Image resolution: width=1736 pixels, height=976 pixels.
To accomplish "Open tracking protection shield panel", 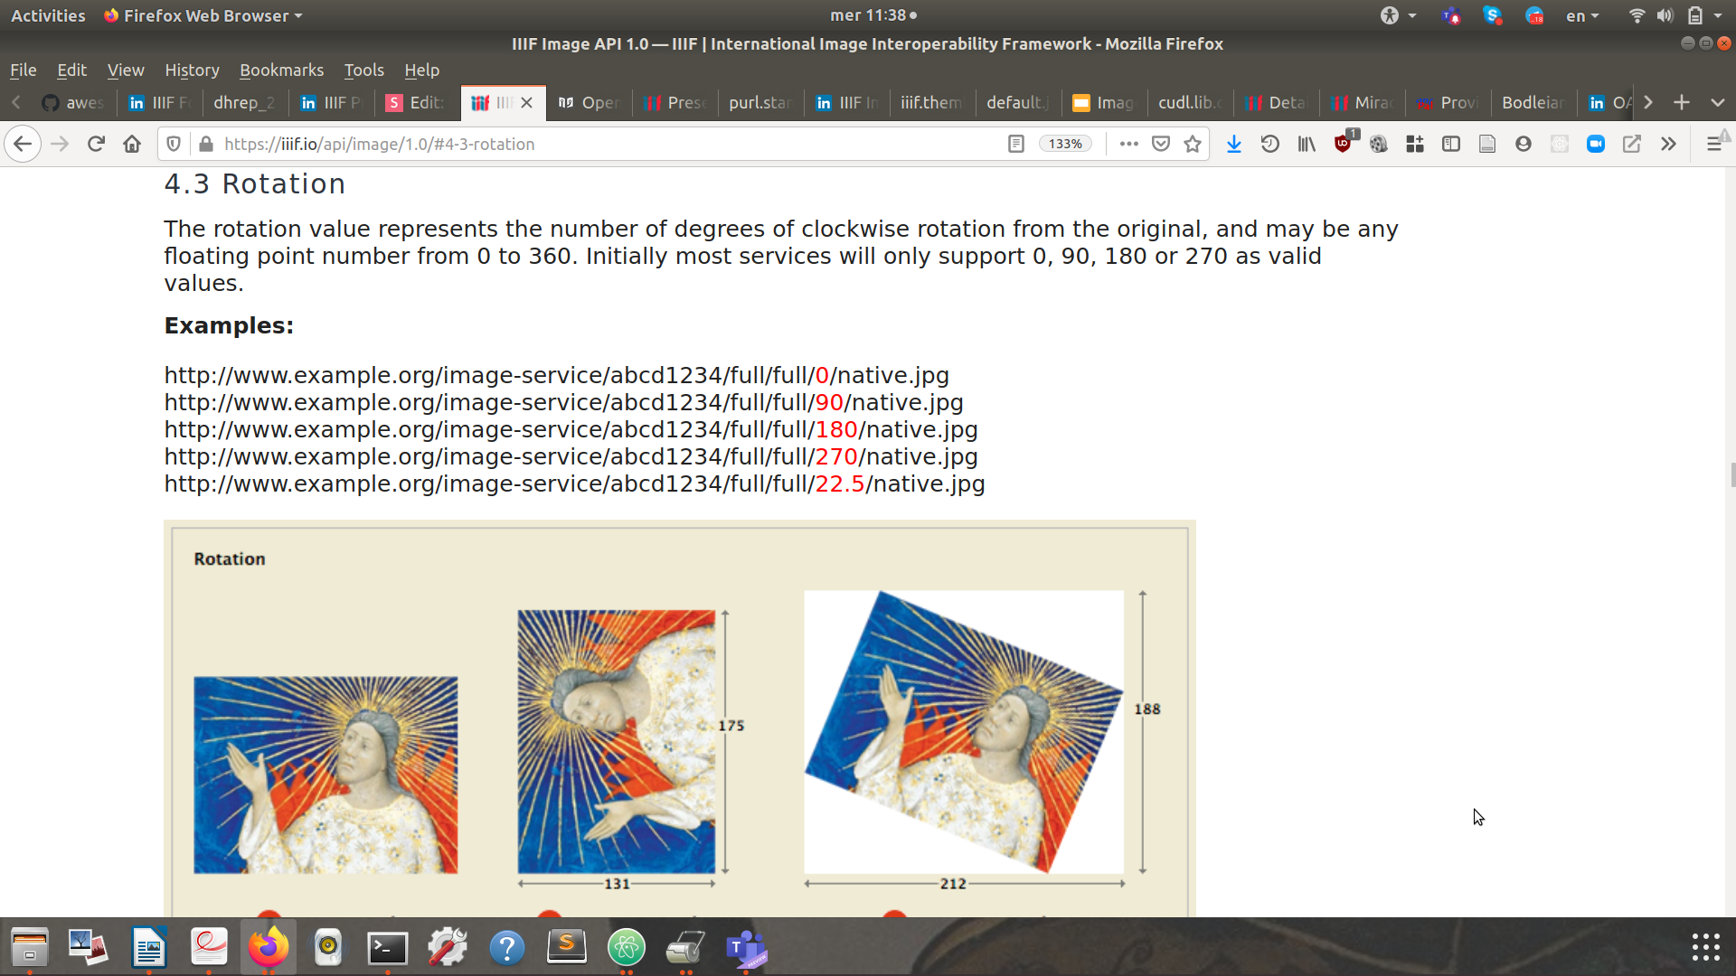I will point(174,144).
